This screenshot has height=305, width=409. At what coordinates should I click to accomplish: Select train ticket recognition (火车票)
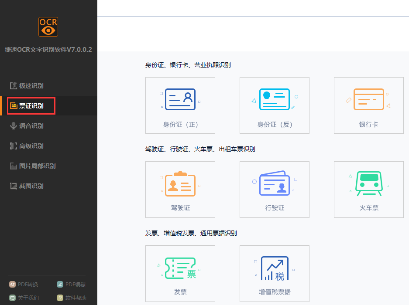click(x=368, y=189)
